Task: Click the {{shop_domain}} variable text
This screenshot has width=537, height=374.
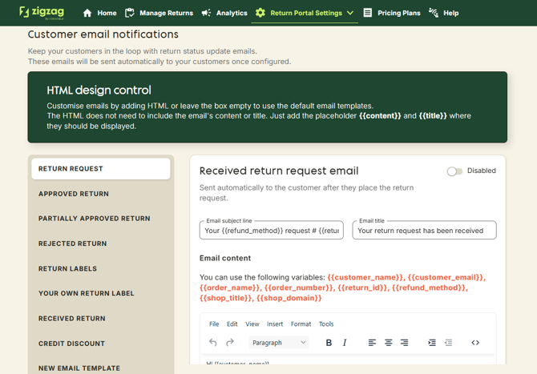Action: click(x=289, y=298)
